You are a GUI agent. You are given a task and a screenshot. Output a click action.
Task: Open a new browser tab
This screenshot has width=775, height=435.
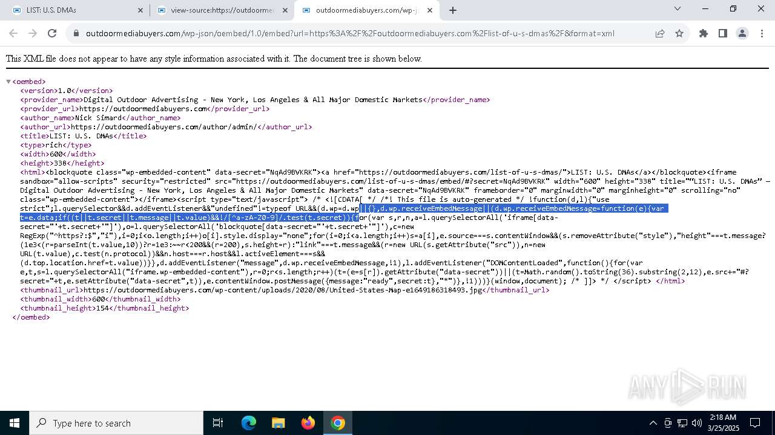pos(453,10)
